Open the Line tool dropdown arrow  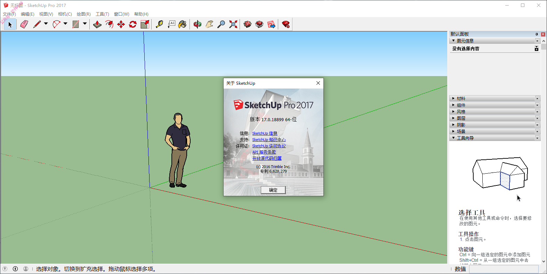(46, 24)
